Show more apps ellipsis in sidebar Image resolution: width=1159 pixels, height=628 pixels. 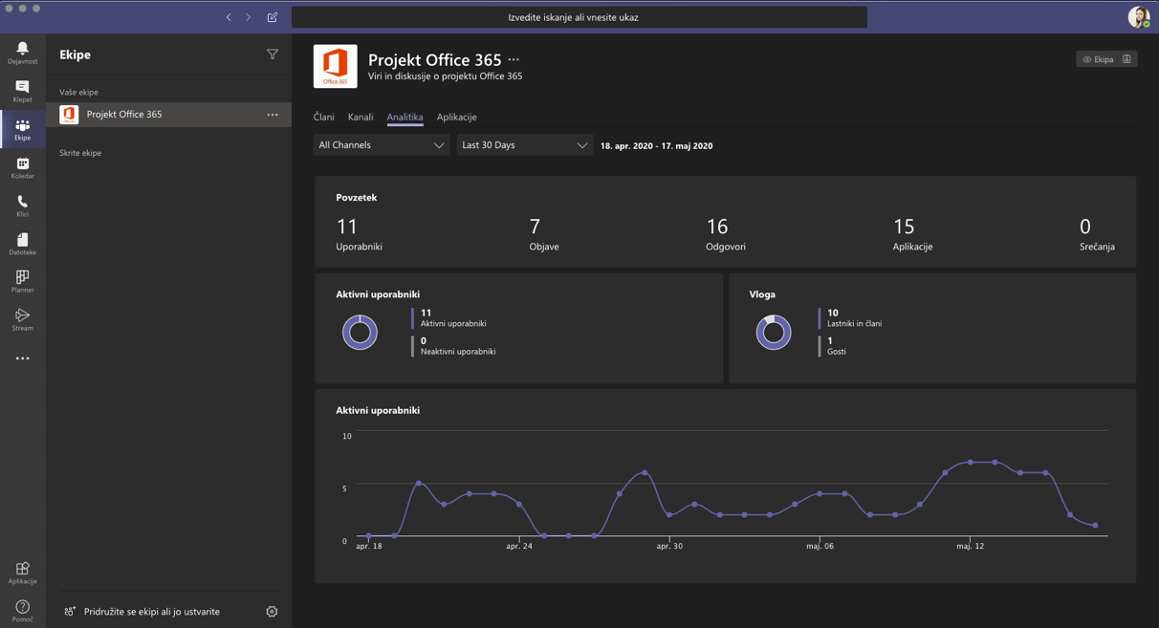22,358
